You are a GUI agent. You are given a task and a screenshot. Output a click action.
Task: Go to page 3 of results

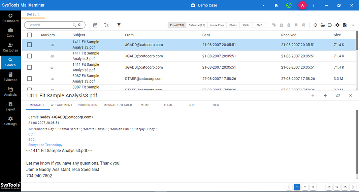[x=313, y=187]
